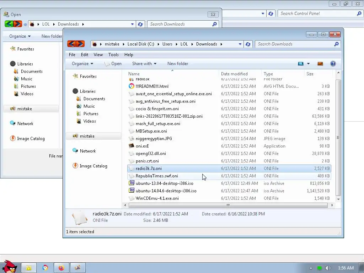Click the Back arrow in the Open dialog
This screenshot has width=364, height=273.
click(9, 24)
